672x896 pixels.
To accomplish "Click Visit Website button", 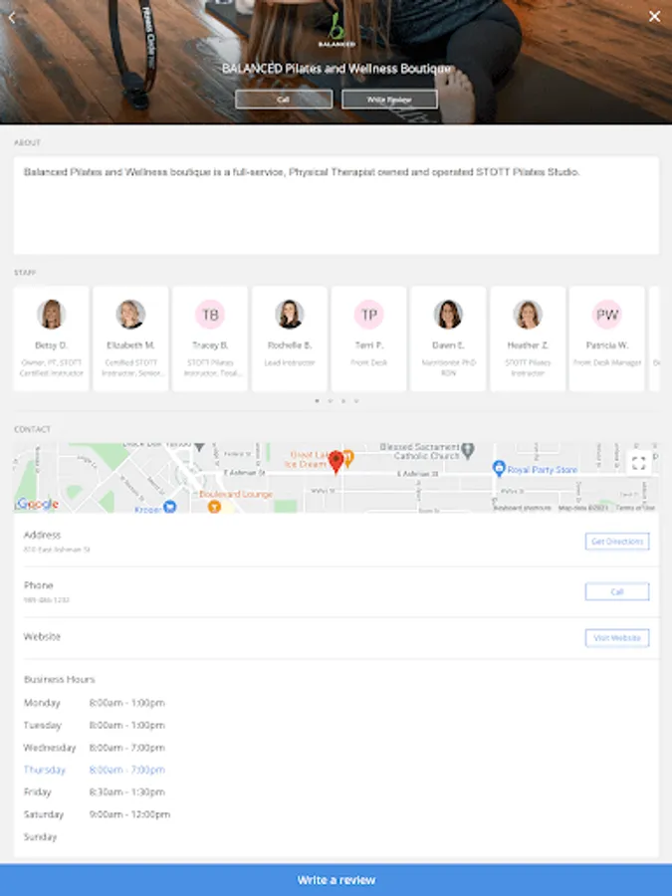I will coord(617,638).
